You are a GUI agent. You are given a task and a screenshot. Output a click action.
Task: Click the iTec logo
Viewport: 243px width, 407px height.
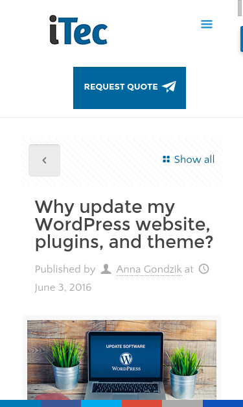[78, 30]
